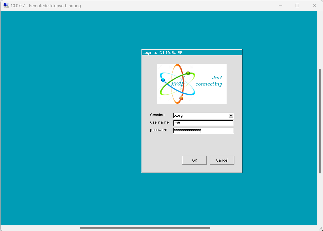Click the orange ball on the xrdp logo
The height and width of the screenshot is (231, 323).
pos(181,99)
